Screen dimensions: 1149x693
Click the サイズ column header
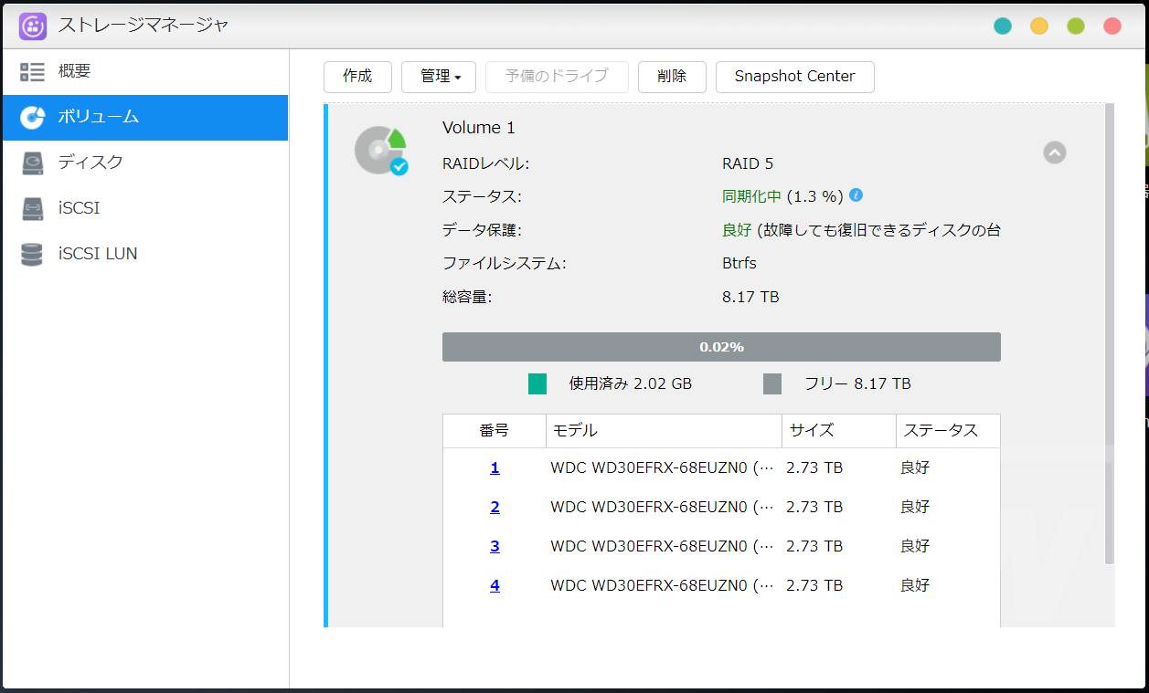839,431
